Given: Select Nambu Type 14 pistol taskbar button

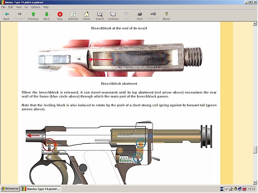Looking at the screenshot, I should click(41, 189).
